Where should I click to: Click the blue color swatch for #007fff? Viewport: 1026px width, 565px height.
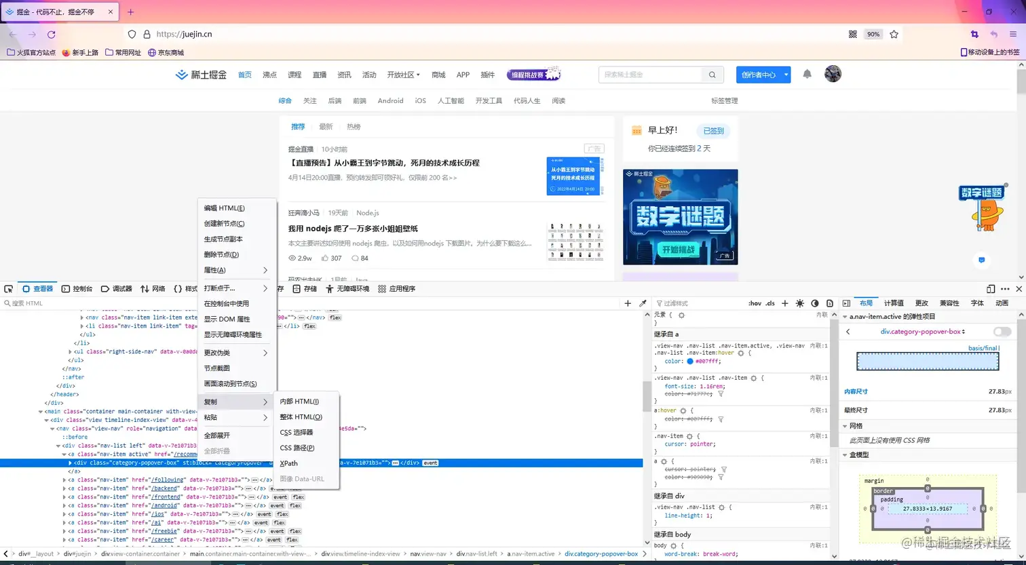690,362
